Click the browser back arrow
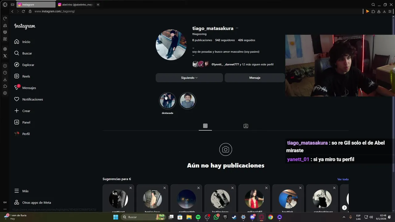The width and height of the screenshot is (395, 222). pos(12,11)
